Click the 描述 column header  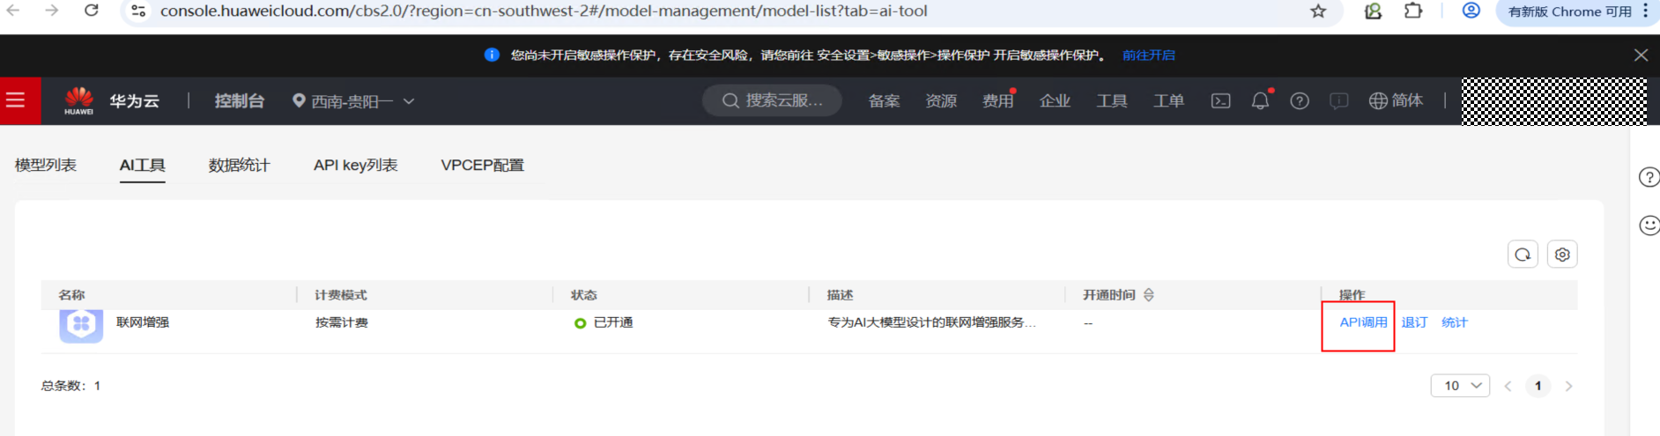(840, 295)
